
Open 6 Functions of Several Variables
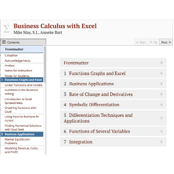[113, 131]
